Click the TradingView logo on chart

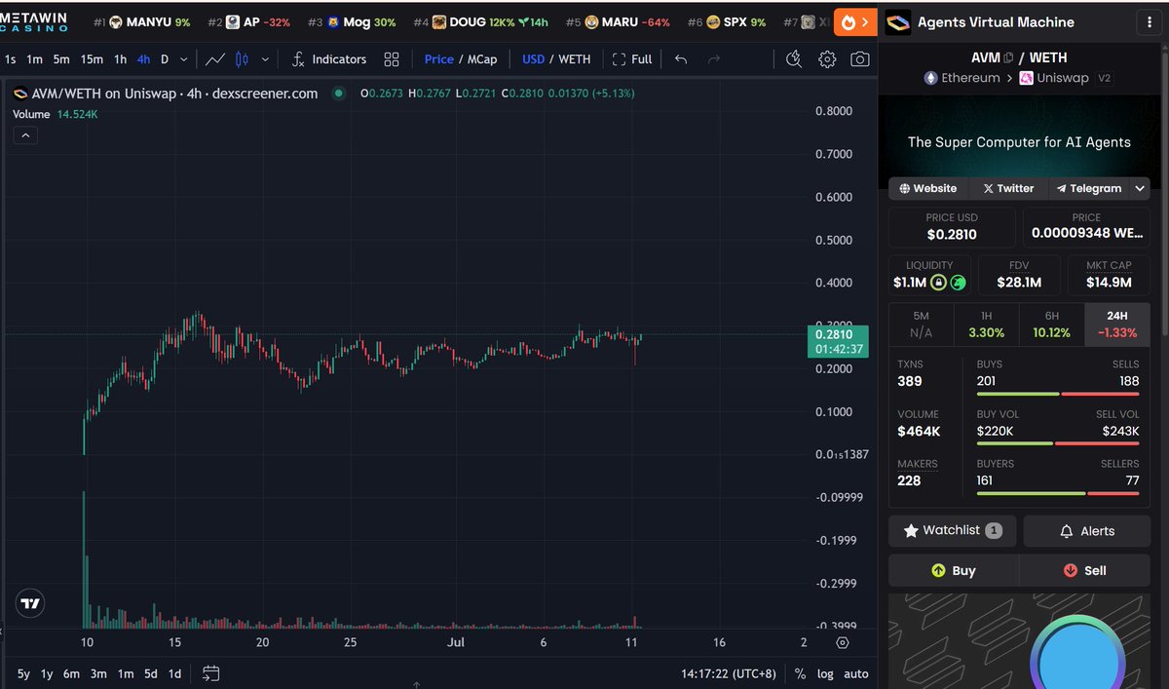pyautogui.click(x=31, y=603)
